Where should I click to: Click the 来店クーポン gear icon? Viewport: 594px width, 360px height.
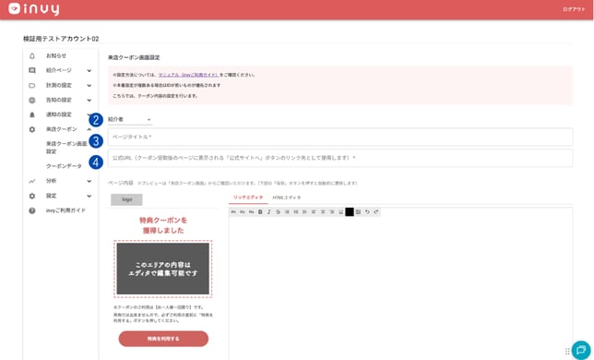click(32, 129)
